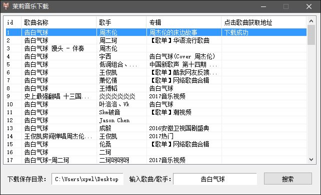Screen dimensions: 321x195
Task: Select the 下载成功 status cell
Action: coord(236,32)
